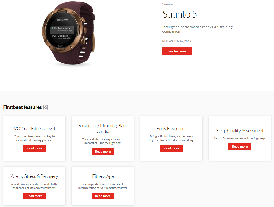Click the Suunto 5 watch product image
274x207 pixels.
68,33
